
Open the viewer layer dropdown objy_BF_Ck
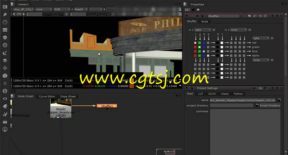point(23,9)
